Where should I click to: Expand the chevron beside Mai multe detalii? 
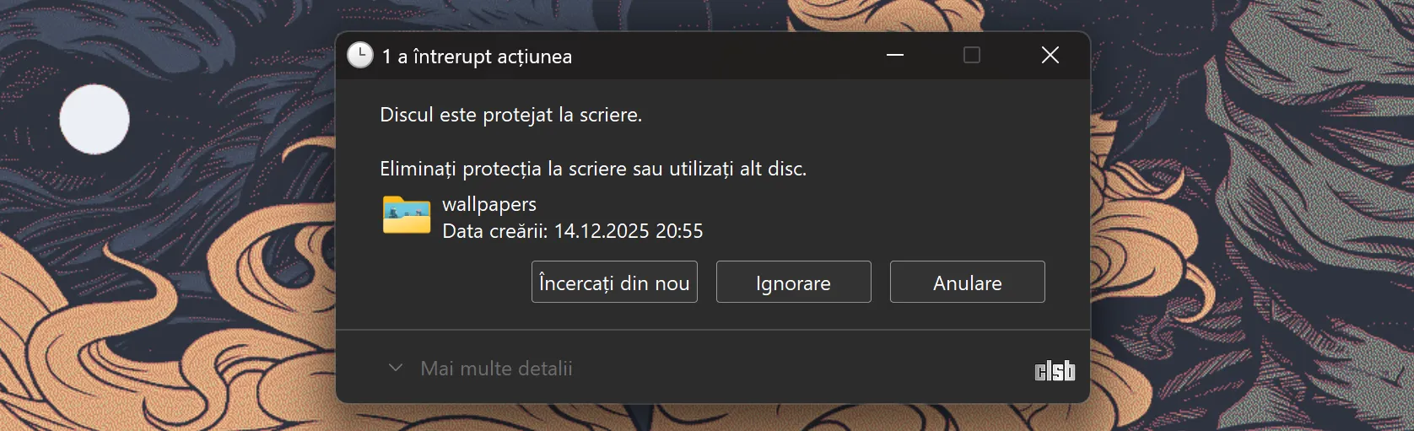(x=395, y=368)
